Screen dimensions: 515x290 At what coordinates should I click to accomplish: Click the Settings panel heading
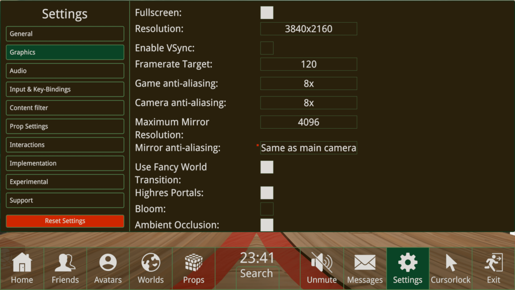(65, 14)
